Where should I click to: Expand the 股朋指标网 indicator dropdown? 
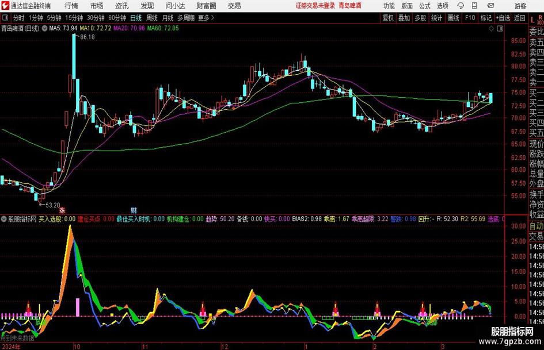(x=4, y=219)
